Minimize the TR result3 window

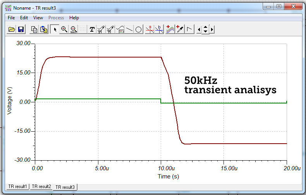pos(268,7)
